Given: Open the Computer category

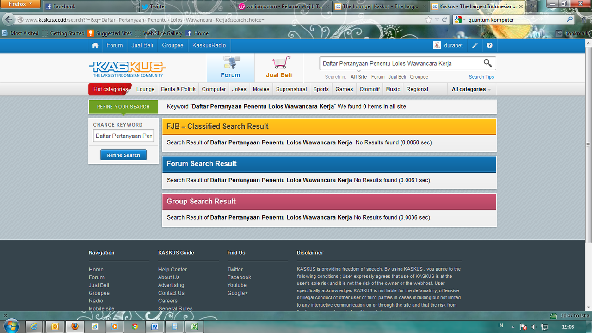Looking at the screenshot, I should pos(214,89).
